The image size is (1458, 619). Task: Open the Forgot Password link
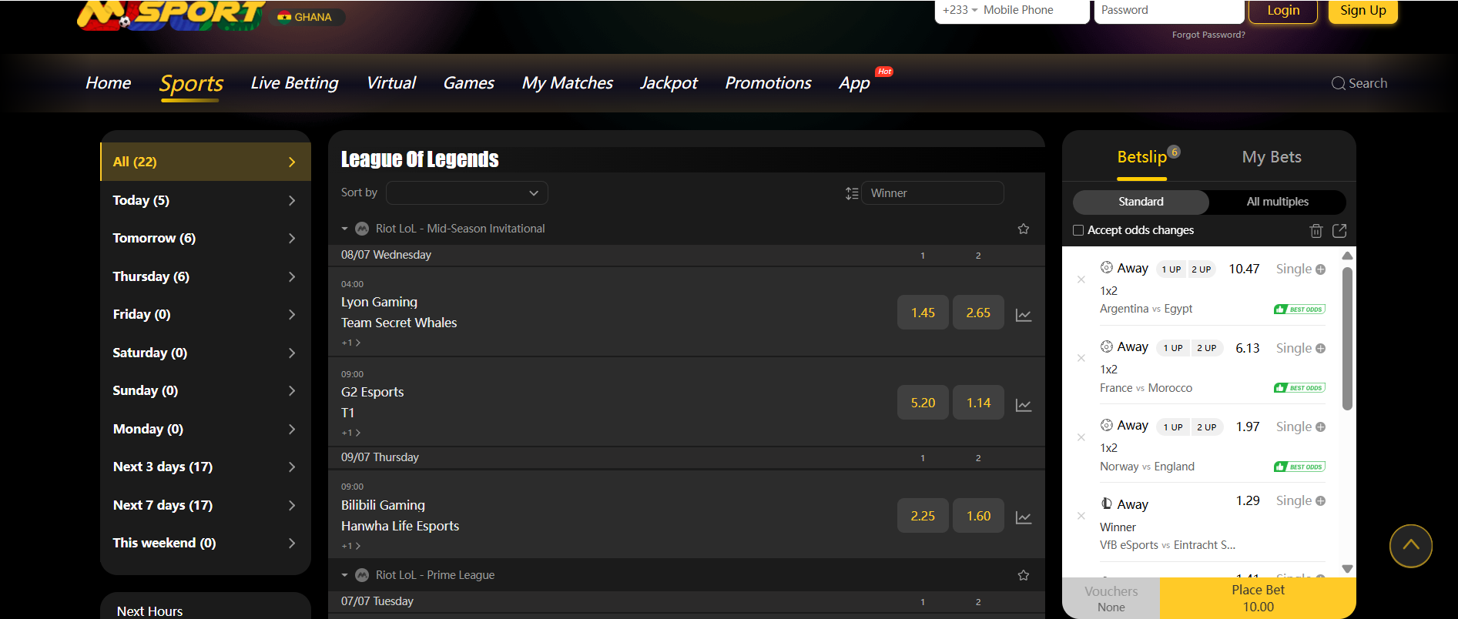coord(1208,35)
